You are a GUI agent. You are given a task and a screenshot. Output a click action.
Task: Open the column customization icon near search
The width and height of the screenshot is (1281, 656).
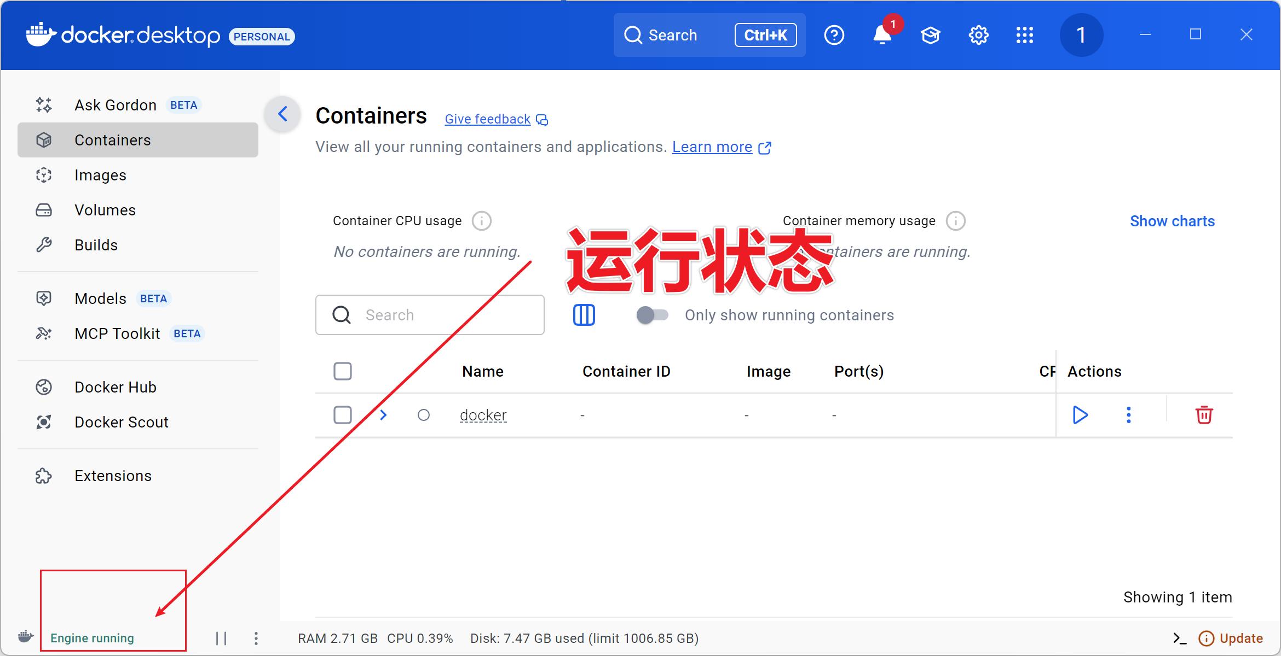coord(583,314)
